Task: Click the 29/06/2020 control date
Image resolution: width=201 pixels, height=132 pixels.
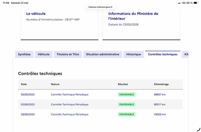Action: 28,114
